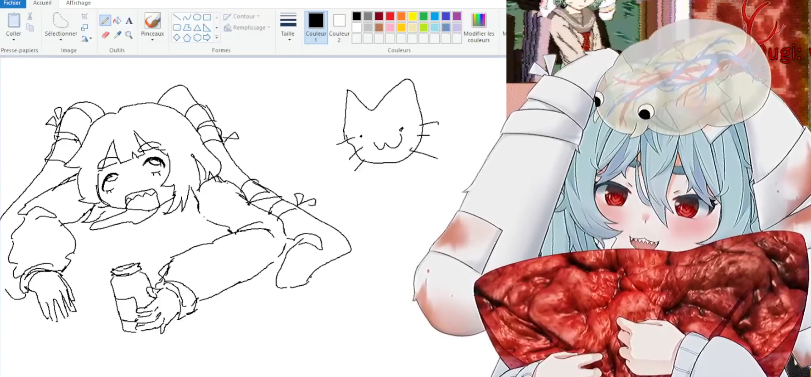Select the Text tool
The width and height of the screenshot is (811, 377).
(x=129, y=20)
